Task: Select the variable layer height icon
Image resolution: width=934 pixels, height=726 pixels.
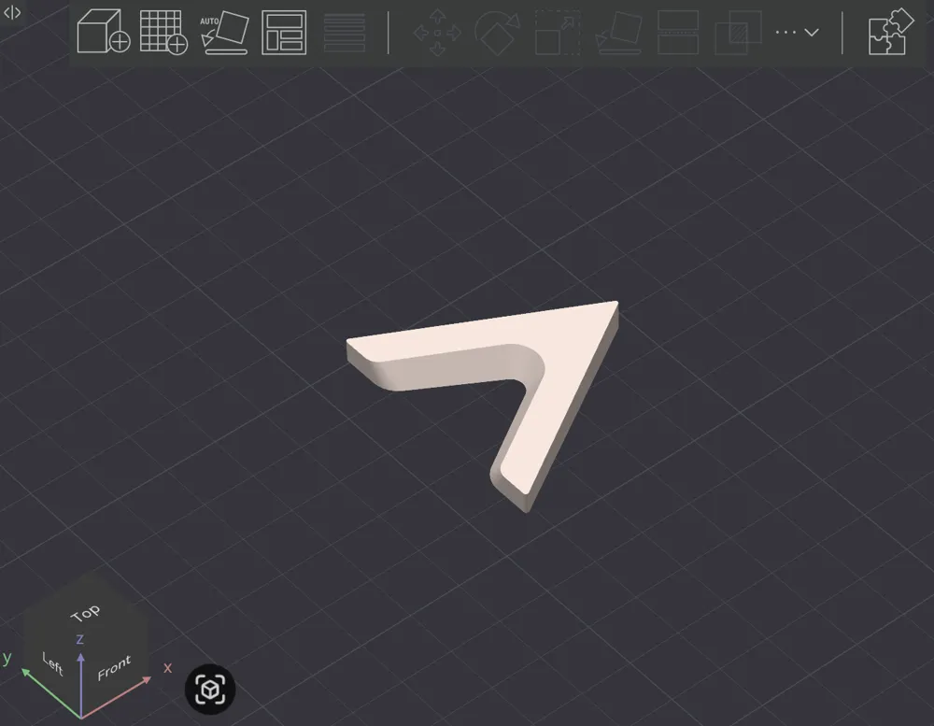Action: pos(345,32)
